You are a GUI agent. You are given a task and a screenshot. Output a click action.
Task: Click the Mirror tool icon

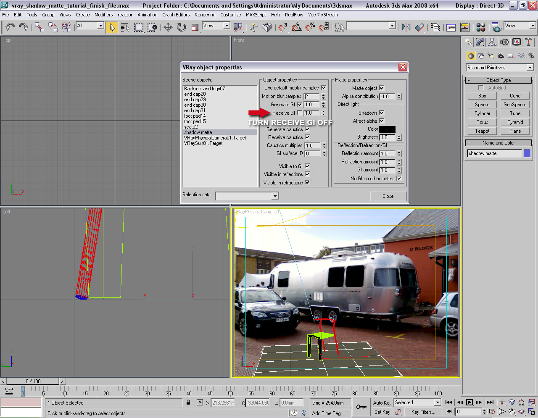tap(406, 28)
